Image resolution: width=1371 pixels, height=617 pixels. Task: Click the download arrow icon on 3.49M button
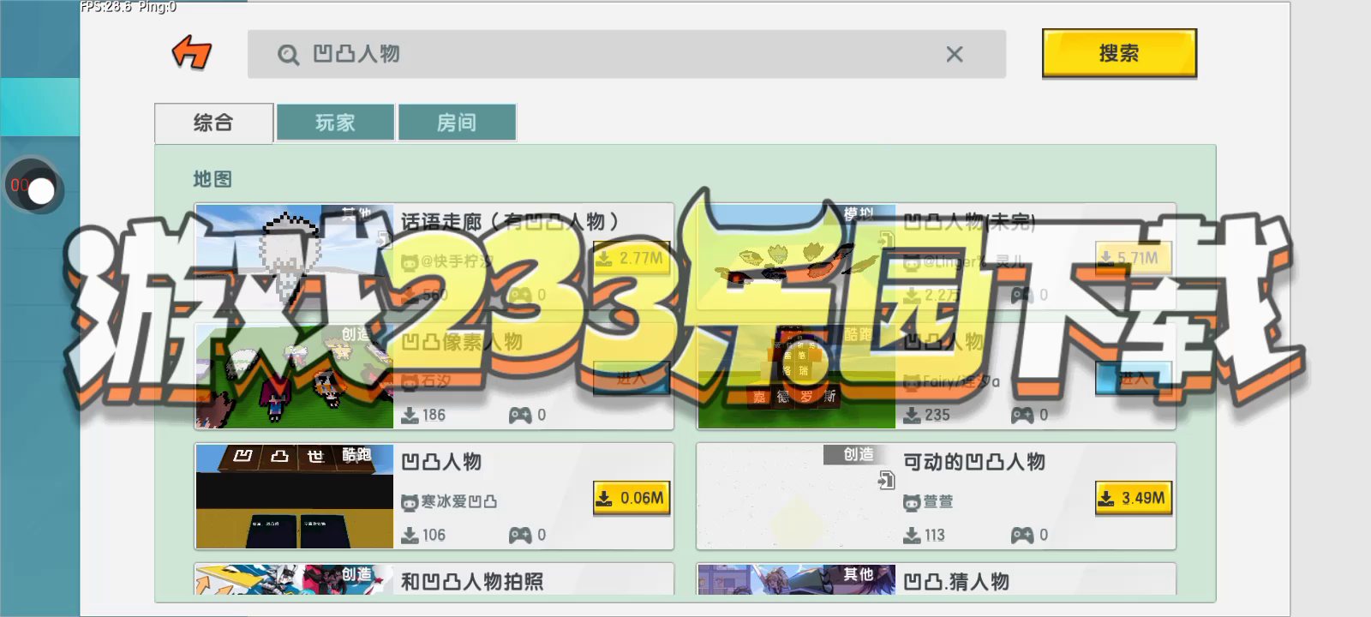point(1107,498)
